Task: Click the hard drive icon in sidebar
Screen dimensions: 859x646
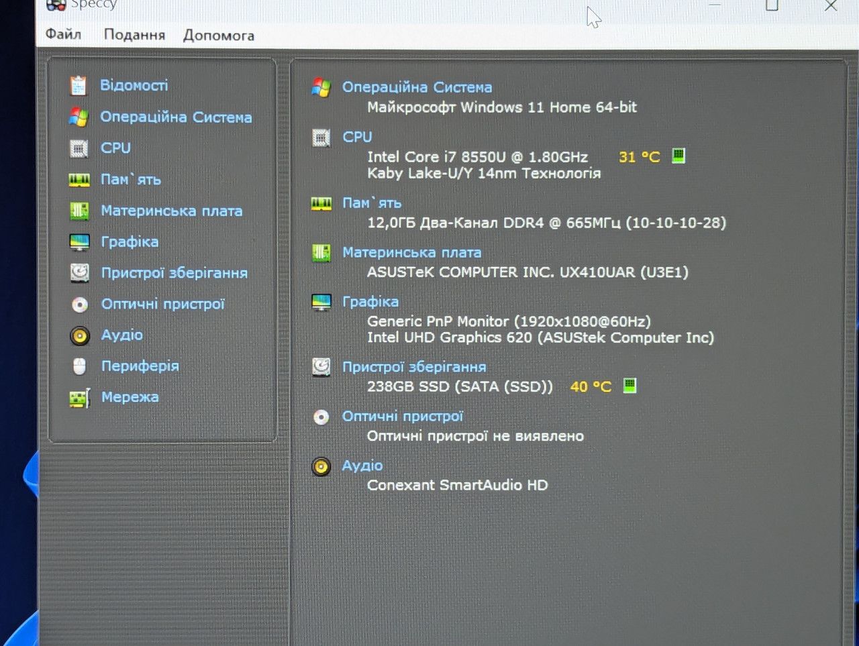Action: point(80,273)
